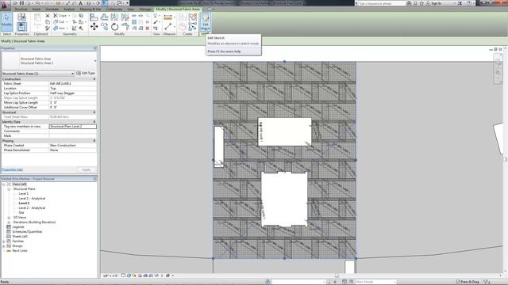508x285 pixels.
Task: Click the view scale control
Action: pyautogui.click(x=110, y=275)
